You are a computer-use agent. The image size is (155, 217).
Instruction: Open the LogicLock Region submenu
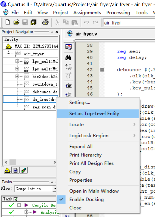point(98,136)
